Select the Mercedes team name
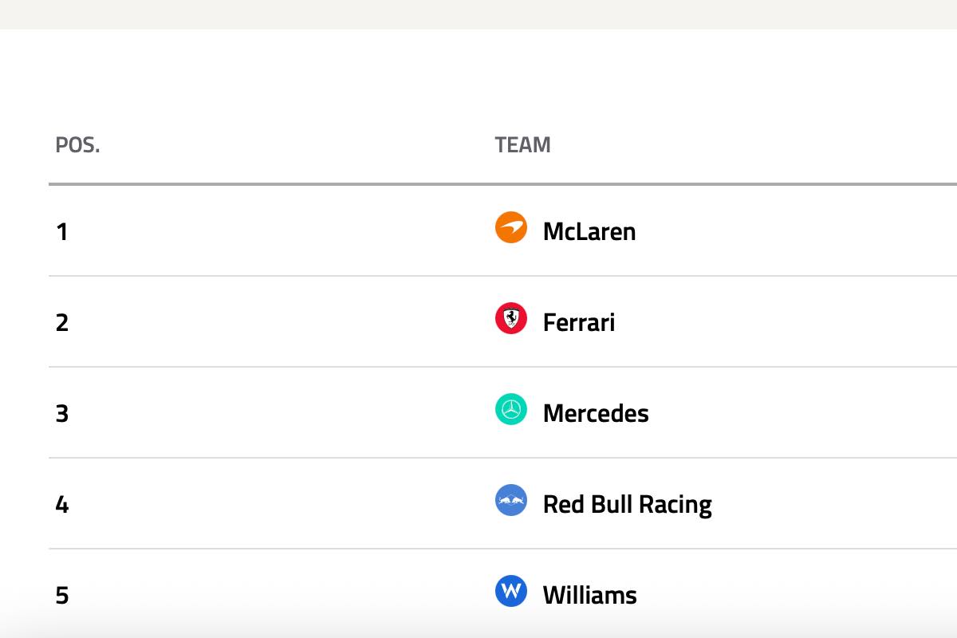 (x=595, y=413)
